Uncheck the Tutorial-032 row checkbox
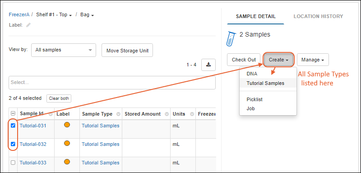Viewport: 361px width, 173px height. tap(13, 144)
